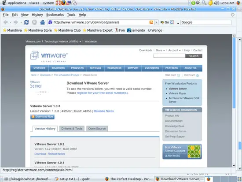Select the Version History tab
Viewport: 242px width, 182px height.
pyautogui.click(x=45, y=129)
